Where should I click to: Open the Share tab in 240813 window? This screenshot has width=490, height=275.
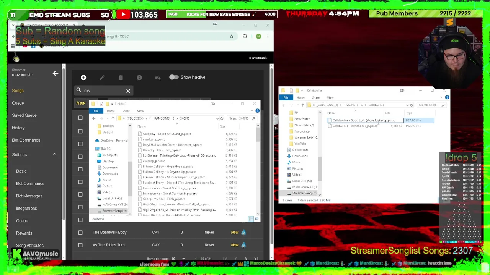point(126,111)
